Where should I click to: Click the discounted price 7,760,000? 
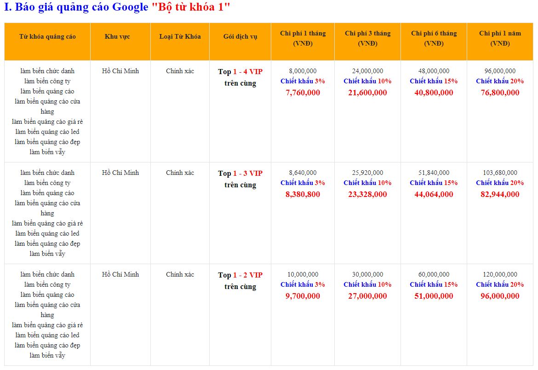(303, 92)
